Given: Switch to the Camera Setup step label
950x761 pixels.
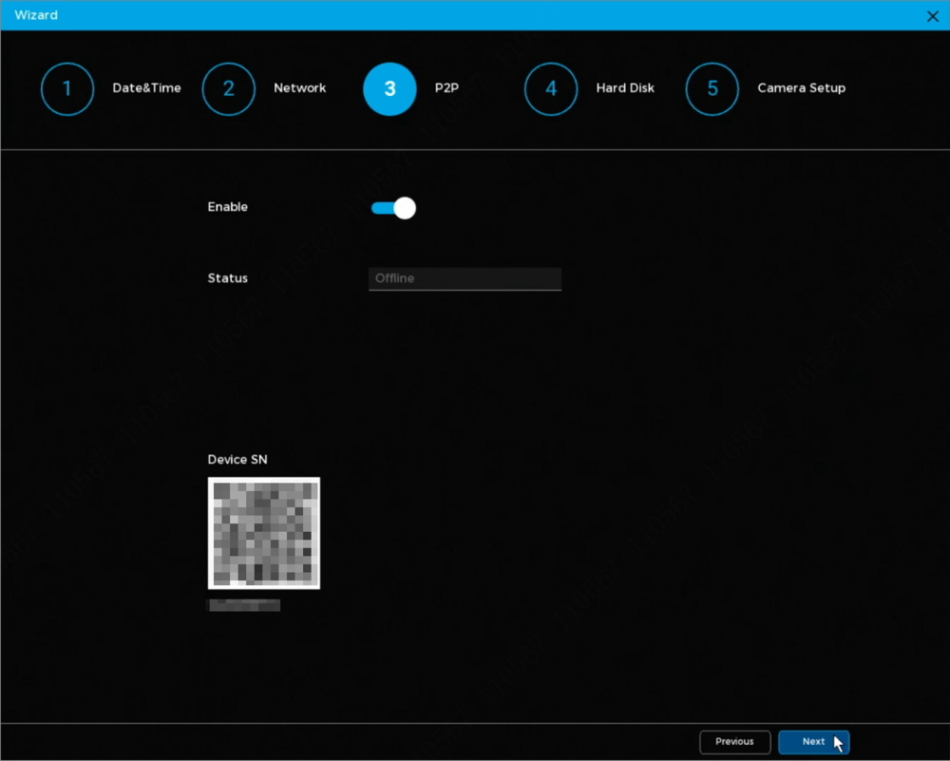Looking at the screenshot, I should coord(801,88).
